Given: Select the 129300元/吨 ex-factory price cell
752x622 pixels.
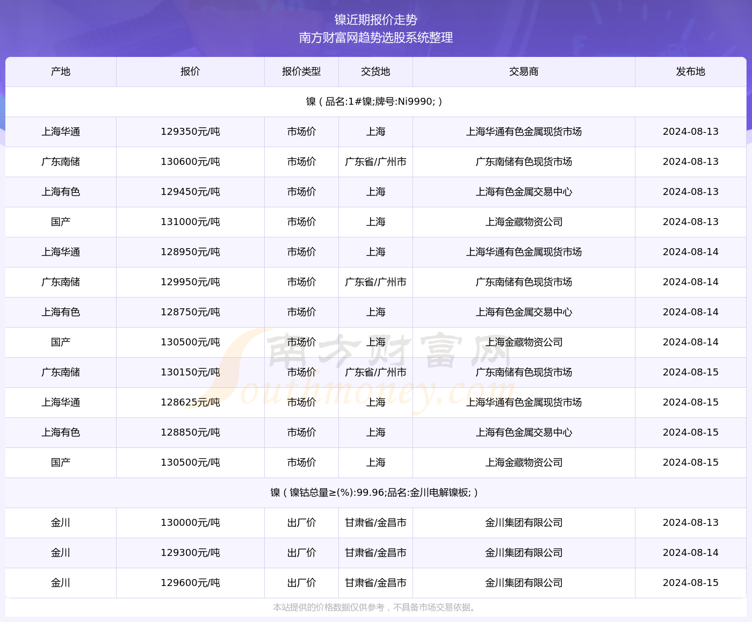Looking at the screenshot, I should [190, 553].
